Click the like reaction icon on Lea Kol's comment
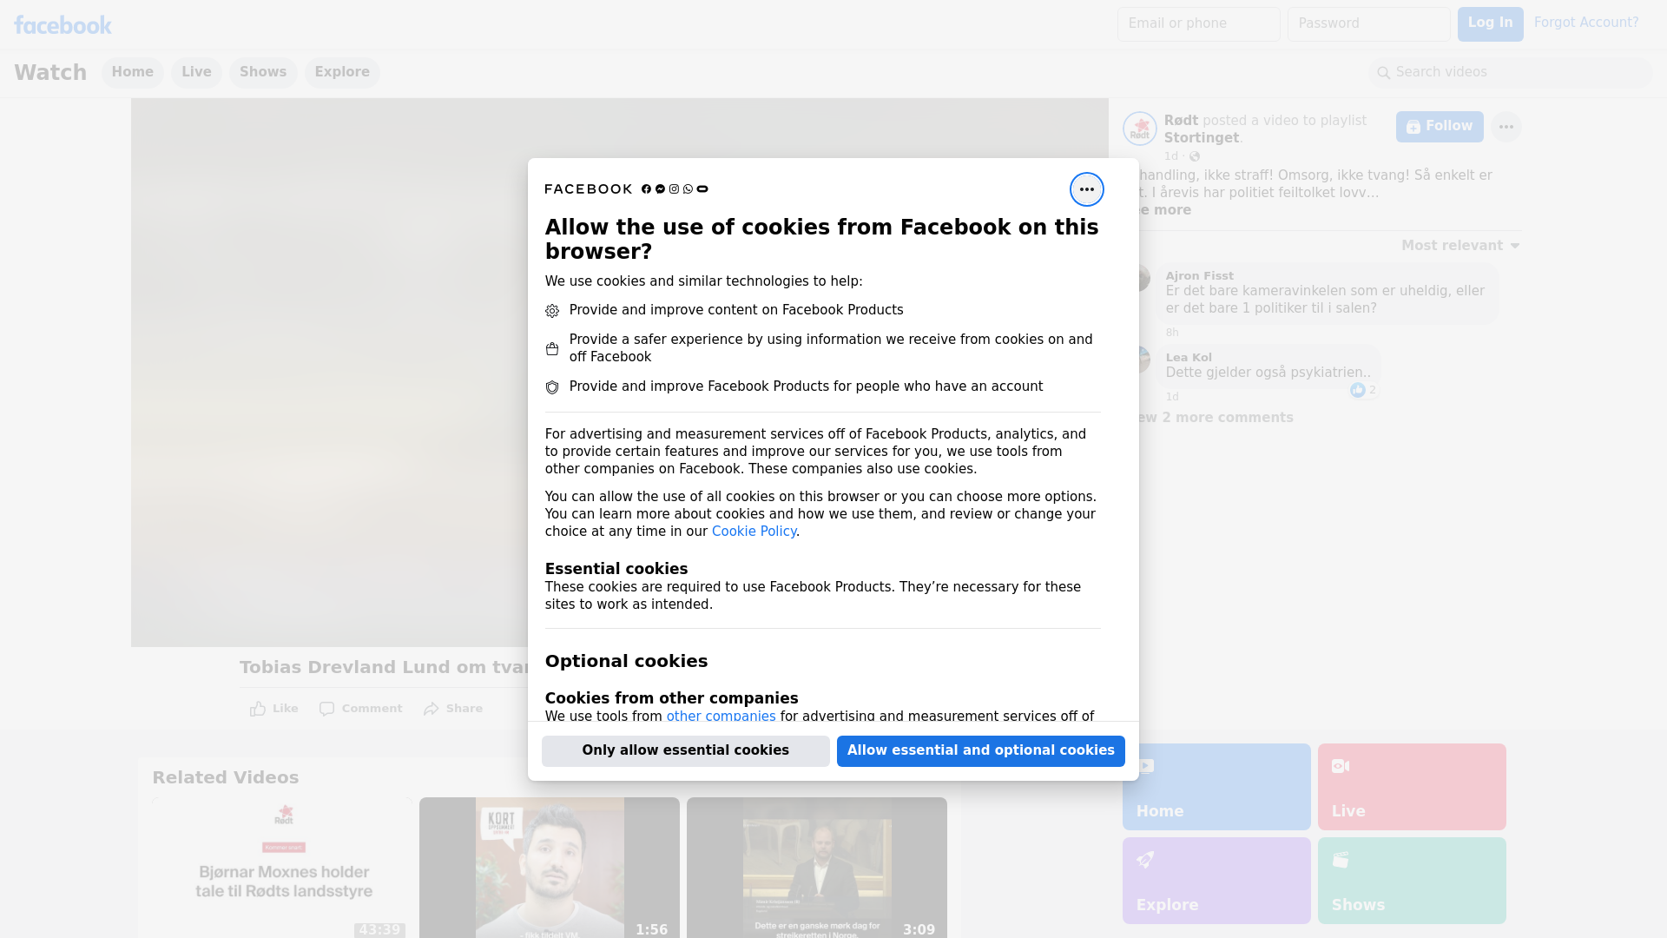 (1358, 391)
